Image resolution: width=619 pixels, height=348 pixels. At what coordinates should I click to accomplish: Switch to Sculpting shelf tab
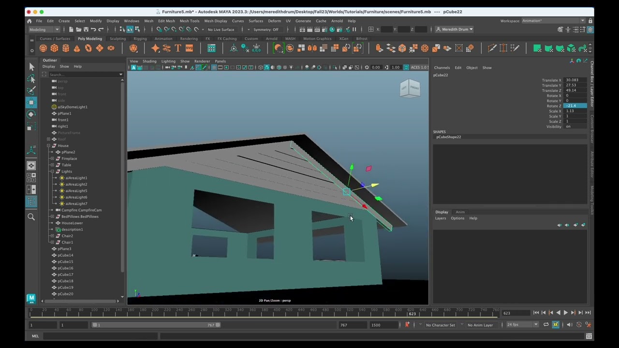(118, 39)
